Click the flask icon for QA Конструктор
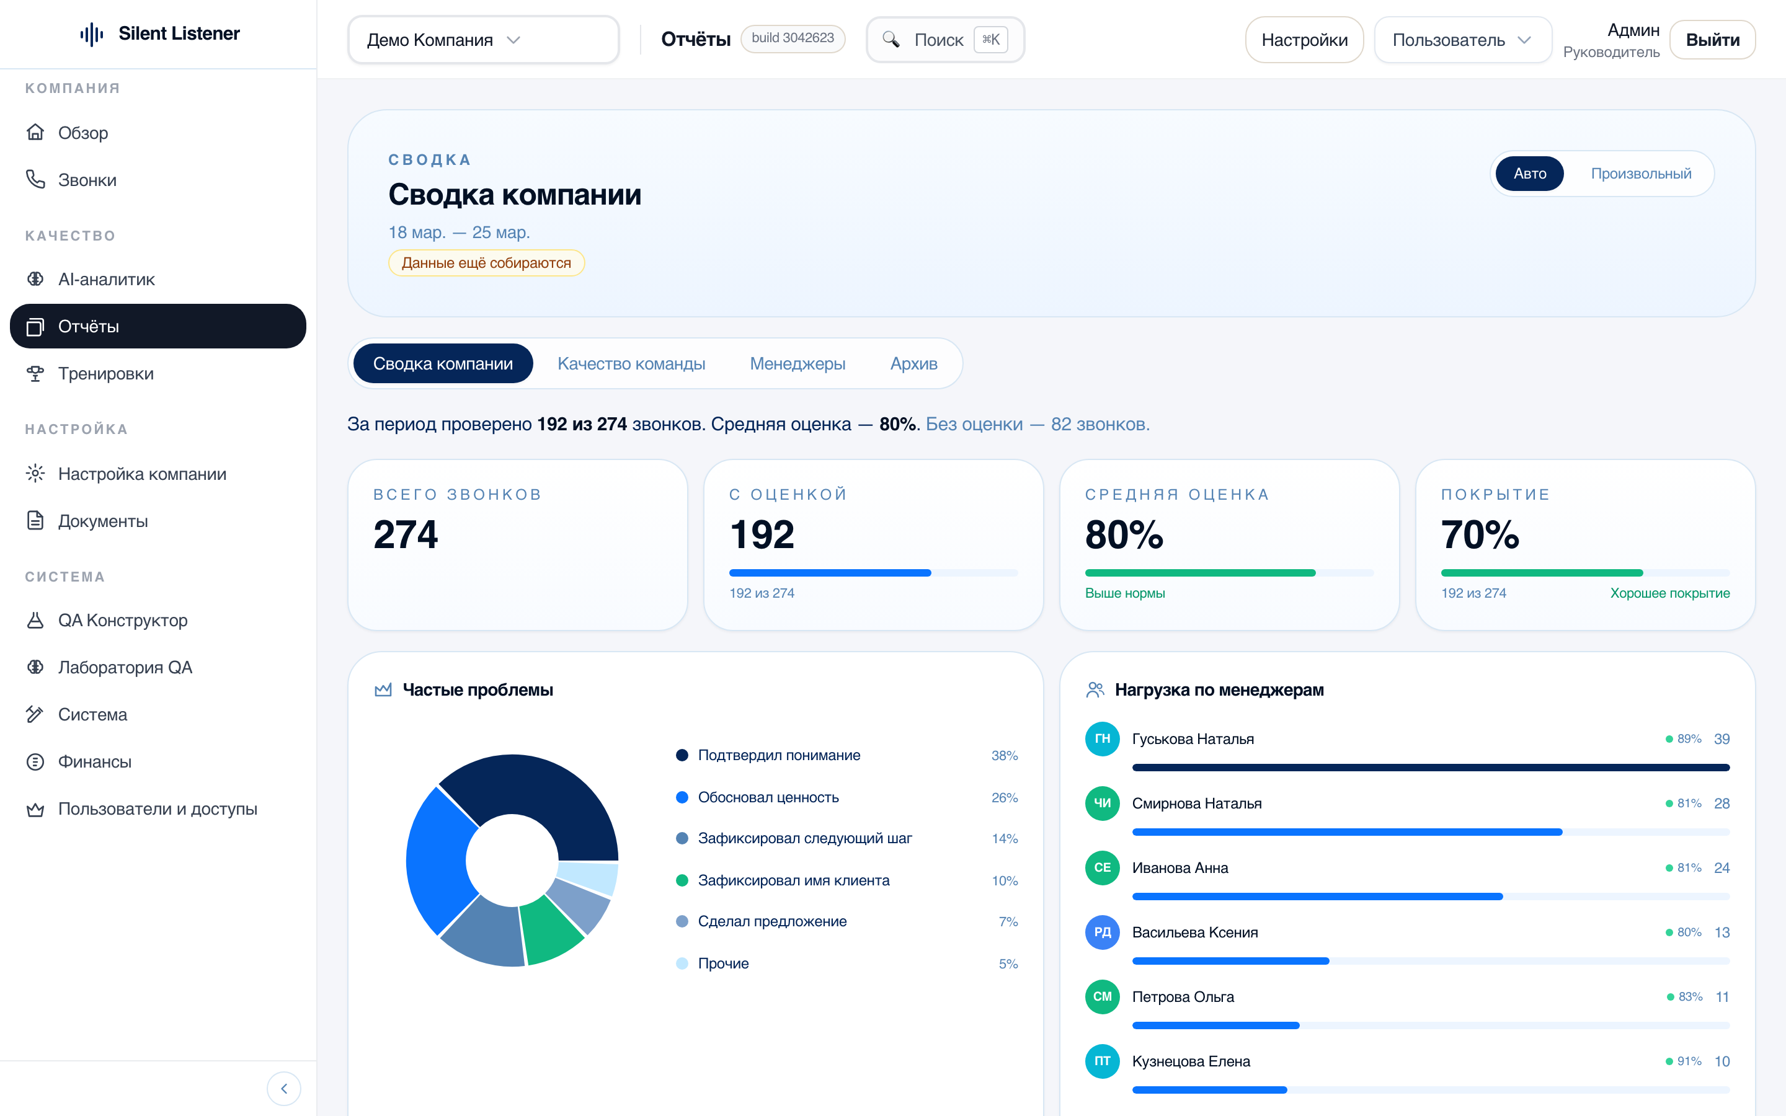This screenshot has width=1786, height=1116. [35, 620]
